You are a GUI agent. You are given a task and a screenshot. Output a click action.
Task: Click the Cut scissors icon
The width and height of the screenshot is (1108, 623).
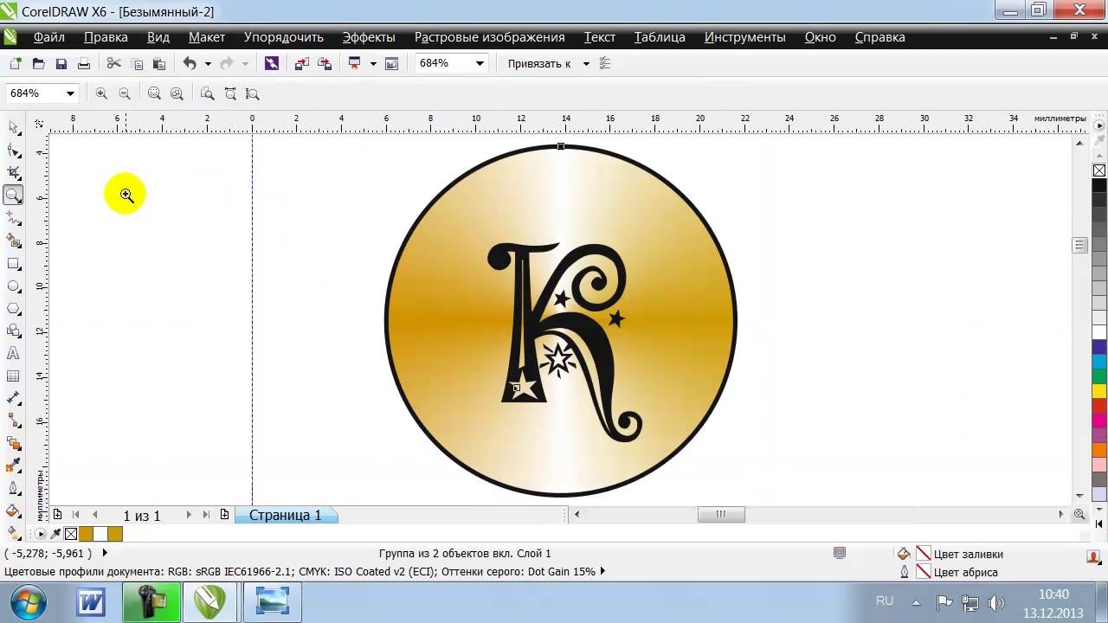tap(113, 63)
